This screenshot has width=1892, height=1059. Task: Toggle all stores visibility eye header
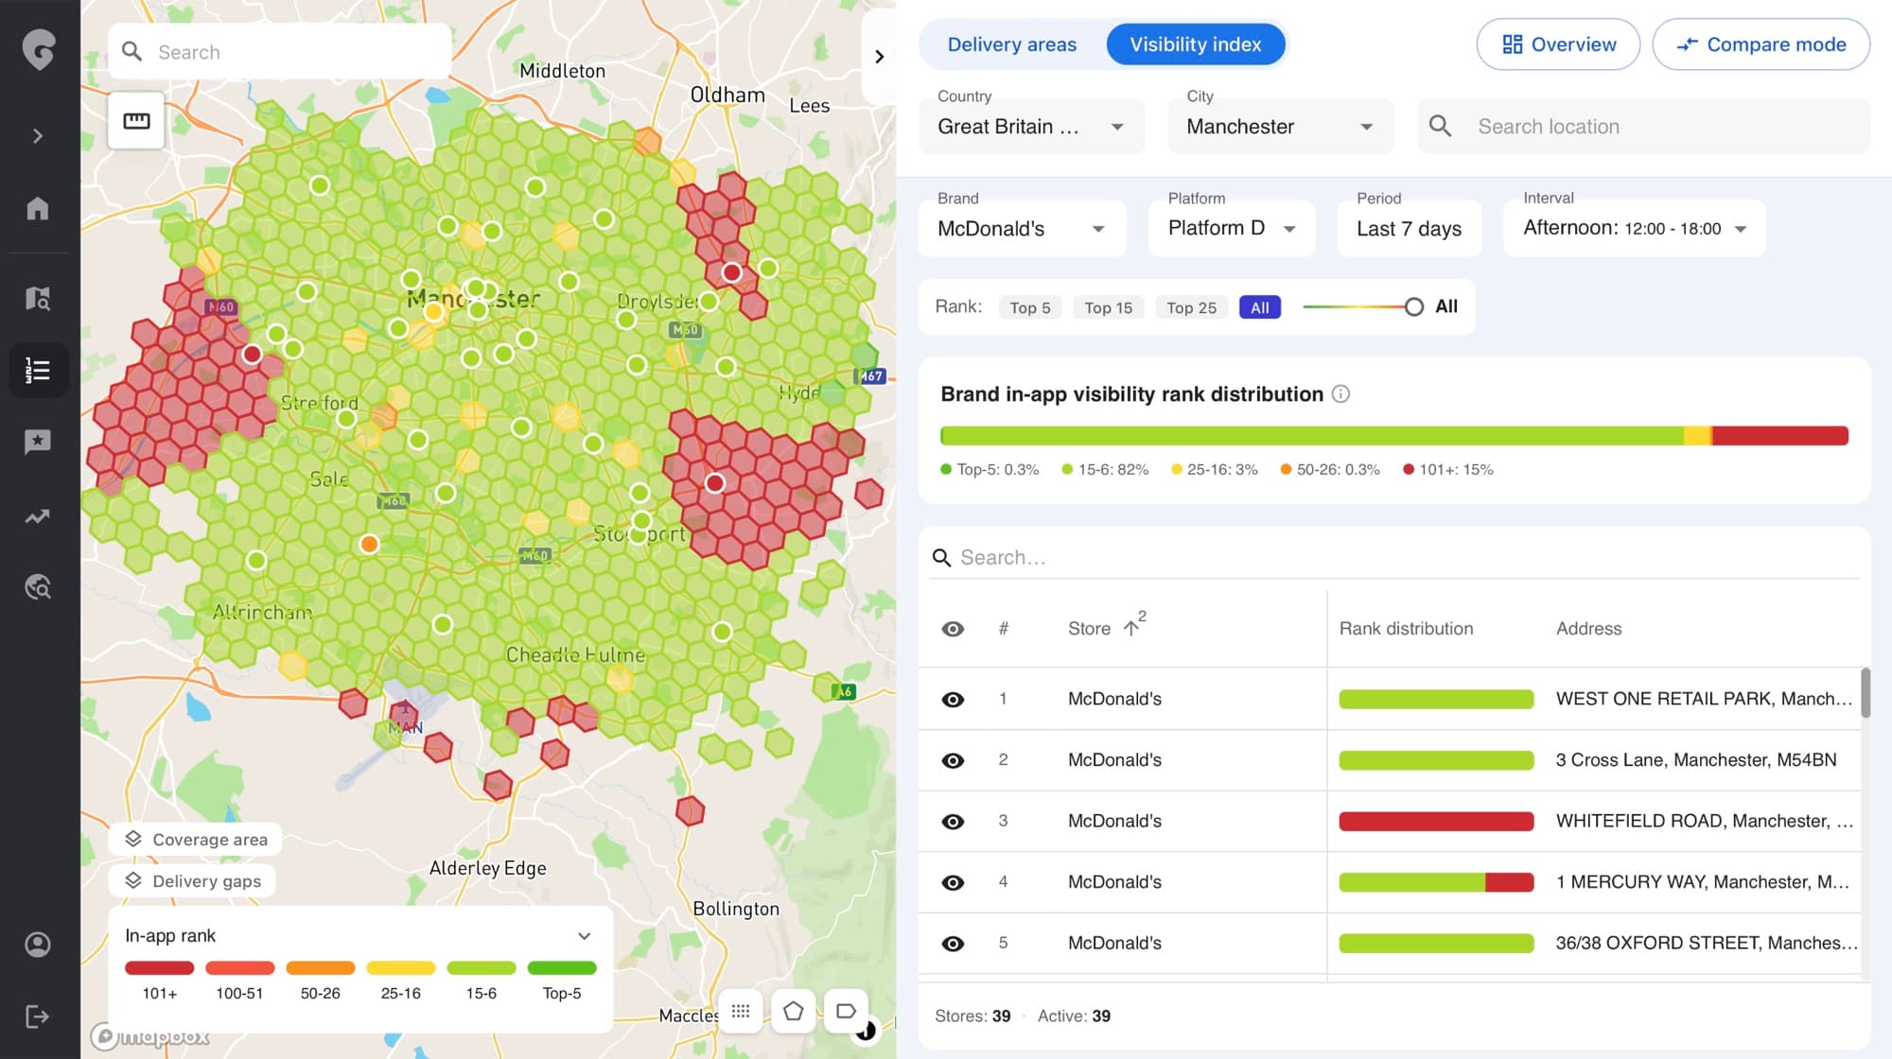point(953,629)
